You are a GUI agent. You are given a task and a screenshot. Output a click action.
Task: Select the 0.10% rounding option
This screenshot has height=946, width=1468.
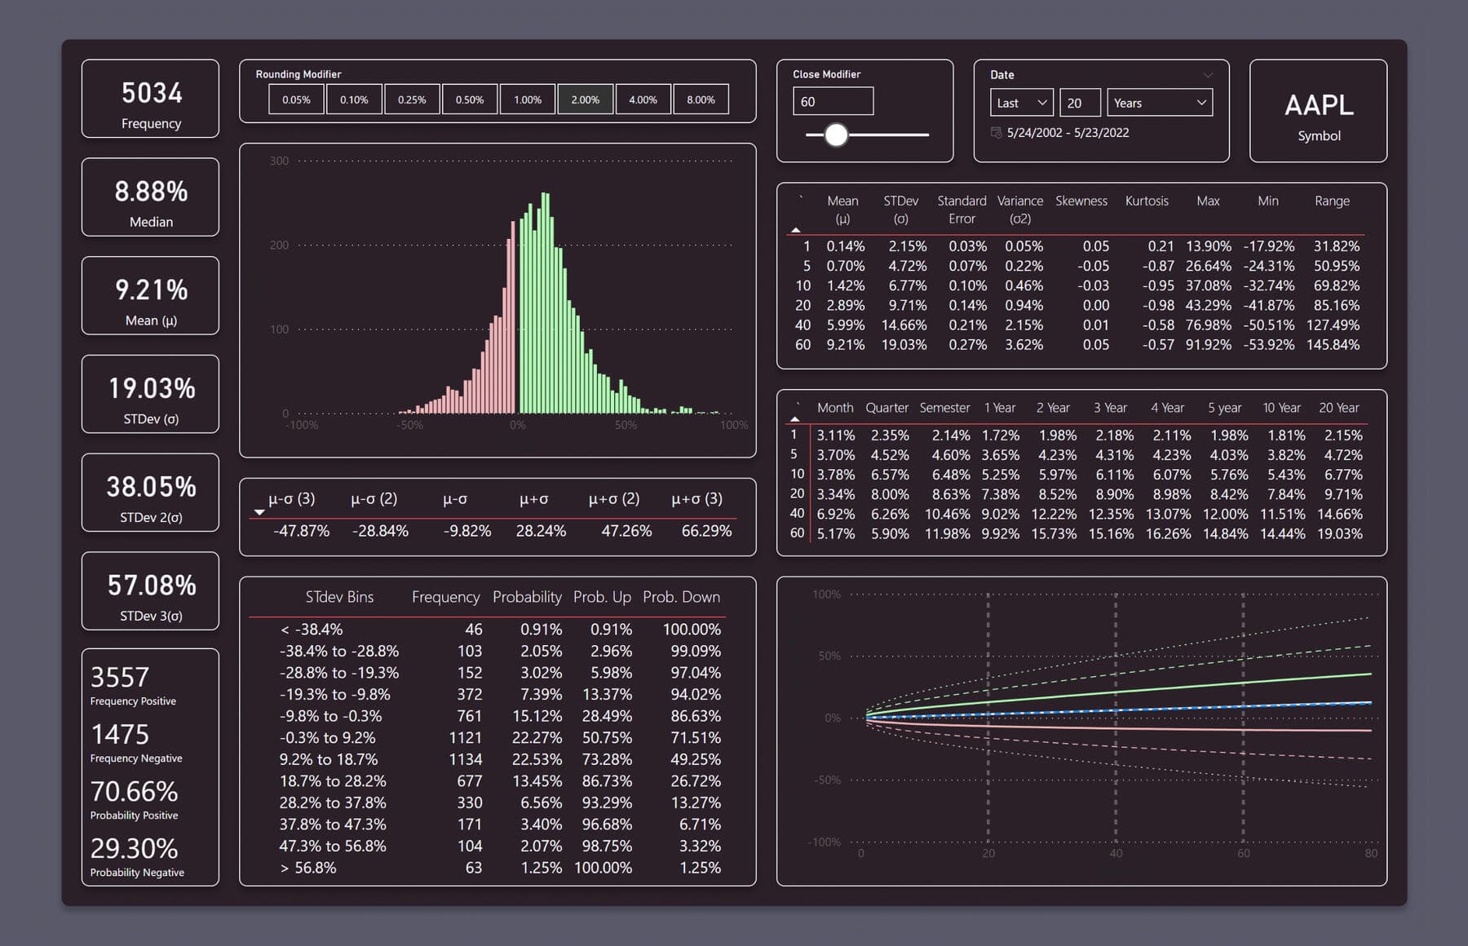pyautogui.click(x=354, y=99)
